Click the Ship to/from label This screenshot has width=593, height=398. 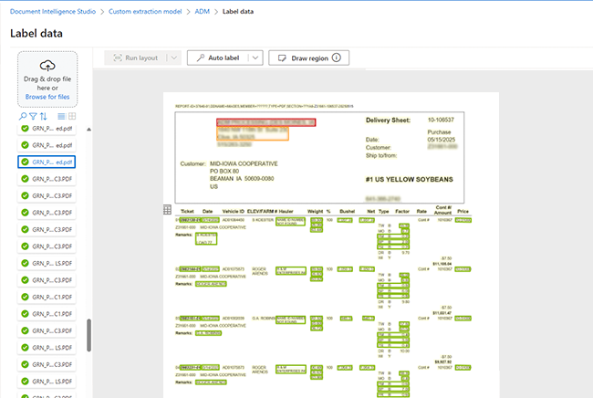coord(381,155)
